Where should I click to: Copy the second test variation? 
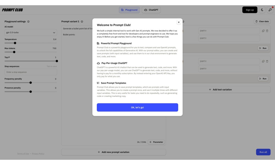(x=263, y=61)
